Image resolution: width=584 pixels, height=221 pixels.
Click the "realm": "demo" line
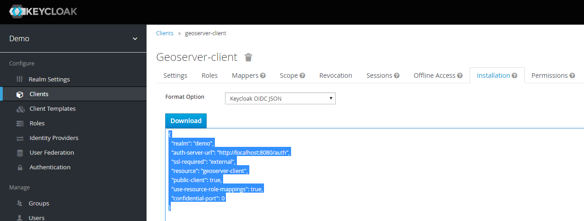pyautogui.click(x=193, y=143)
